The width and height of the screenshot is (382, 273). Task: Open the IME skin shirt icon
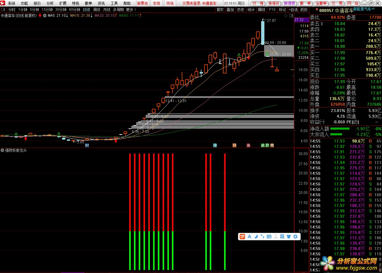[289, 237]
